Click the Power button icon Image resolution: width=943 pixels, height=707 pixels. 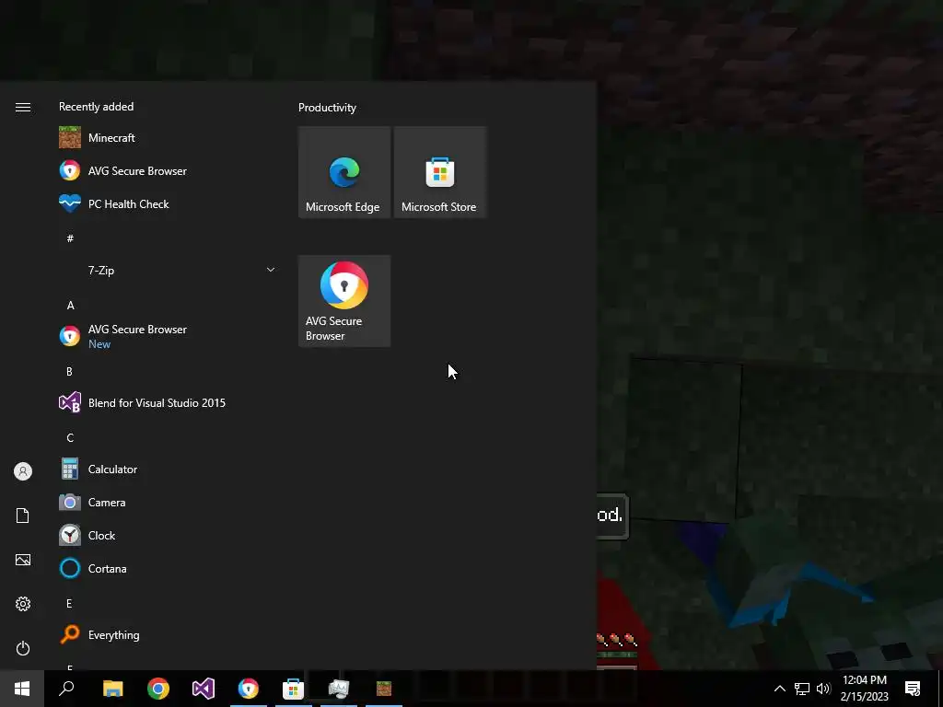click(23, 648)
